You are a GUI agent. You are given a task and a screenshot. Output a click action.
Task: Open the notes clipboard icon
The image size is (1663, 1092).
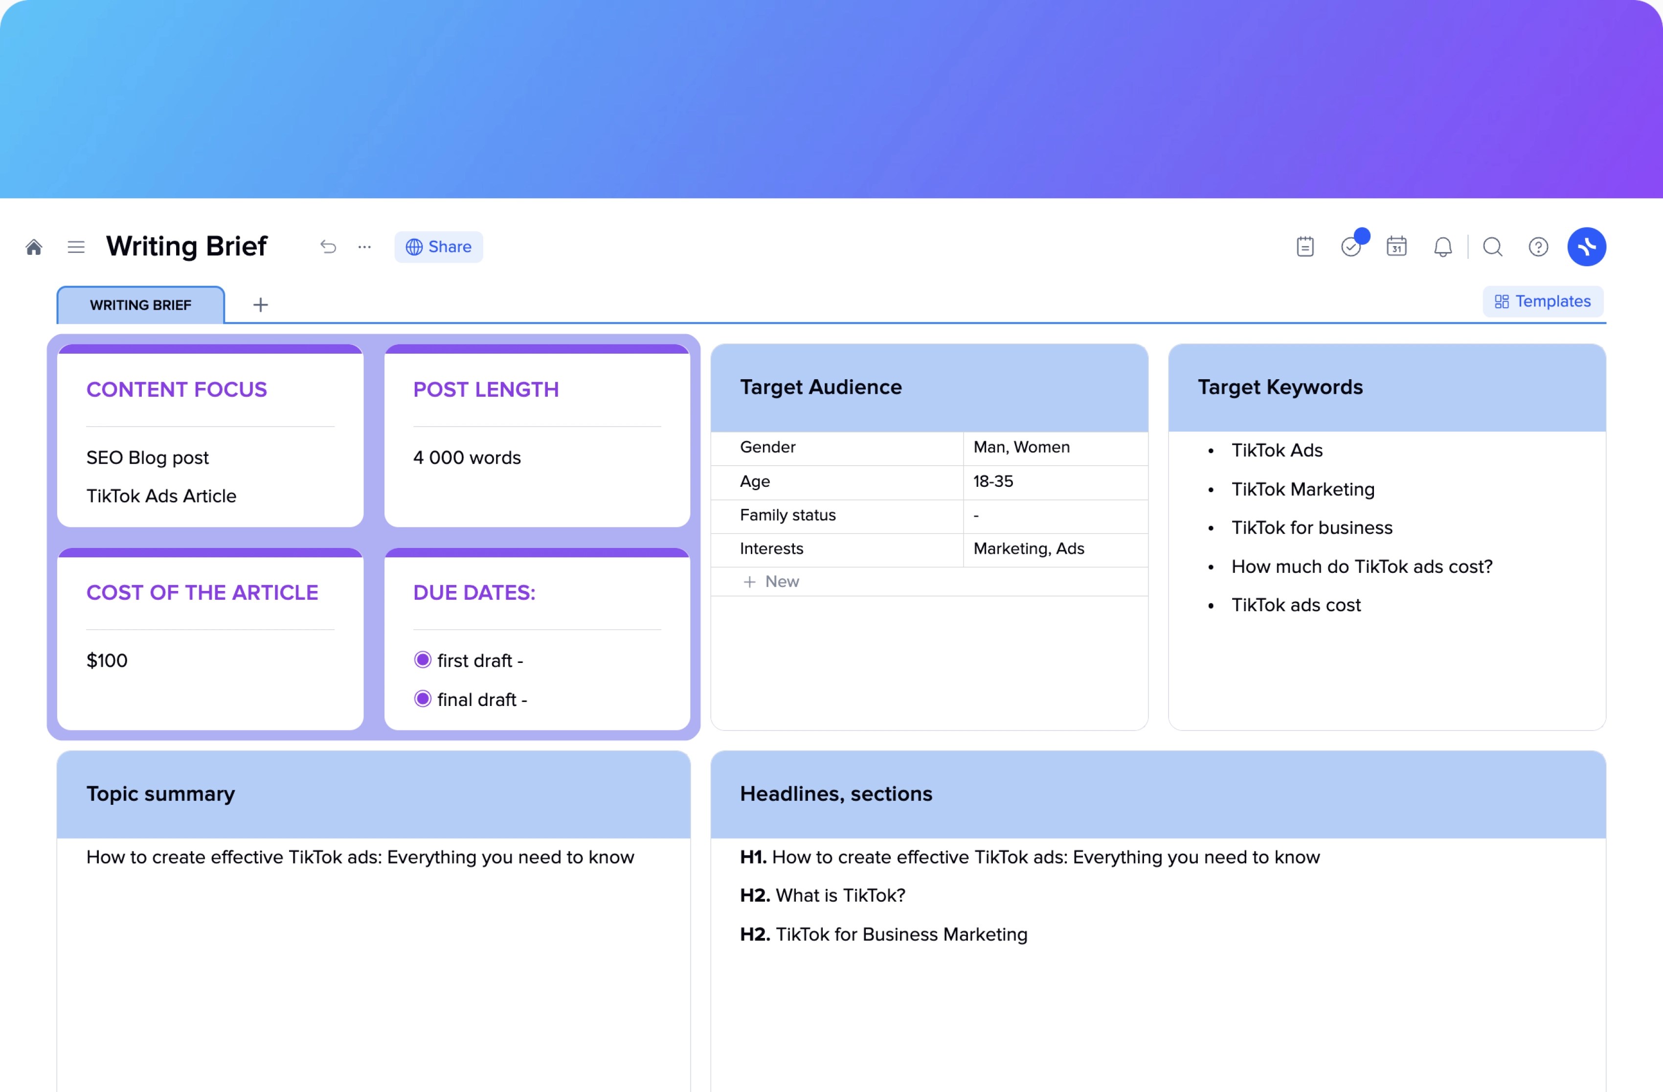[x=1304, y=247]
